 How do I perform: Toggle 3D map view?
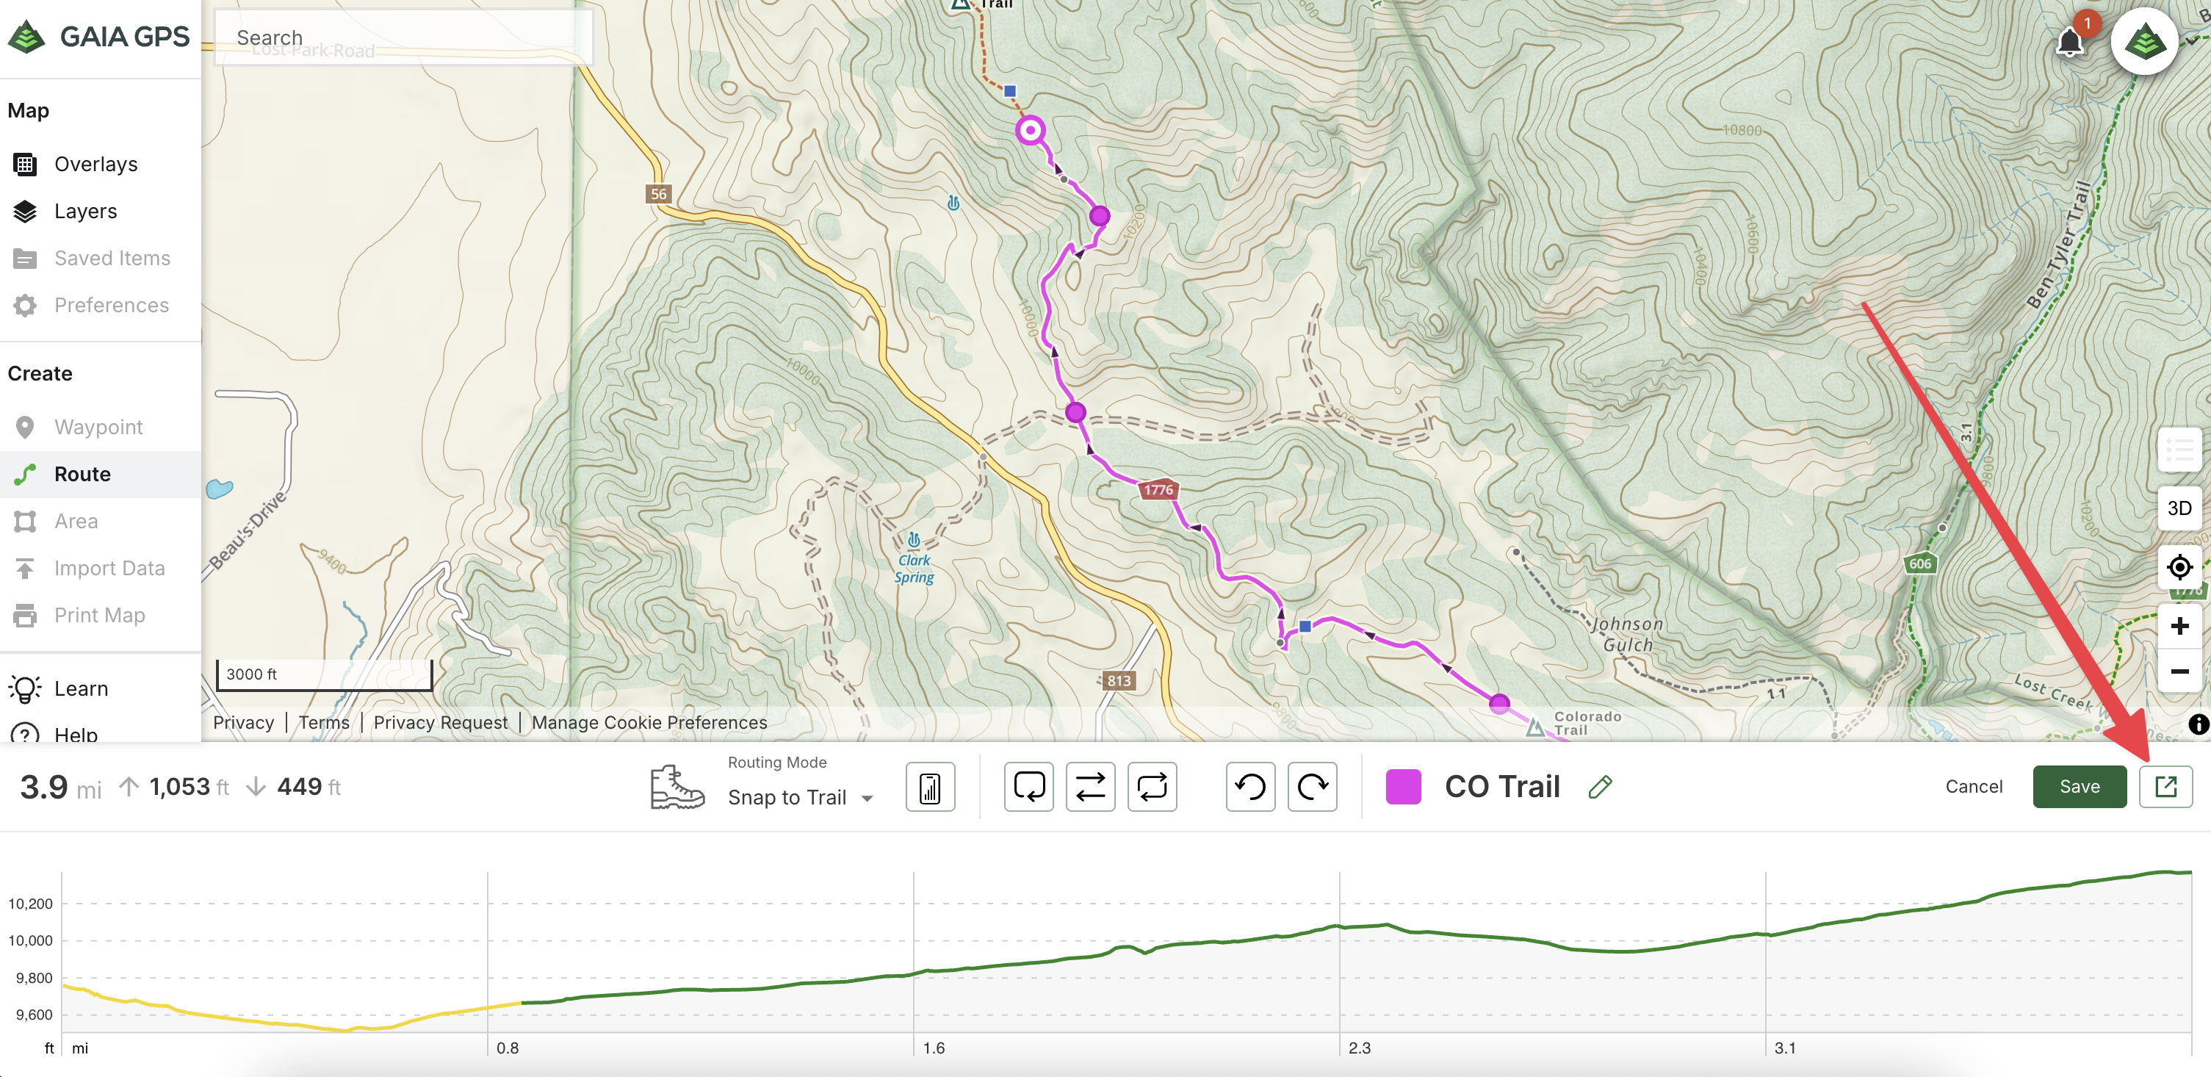pos(2179,508)
